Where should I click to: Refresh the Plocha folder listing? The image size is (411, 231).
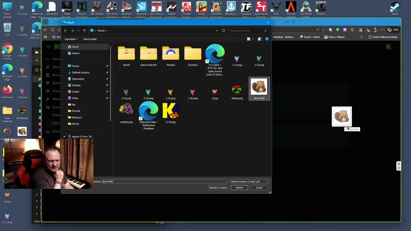tap(223, 30)
